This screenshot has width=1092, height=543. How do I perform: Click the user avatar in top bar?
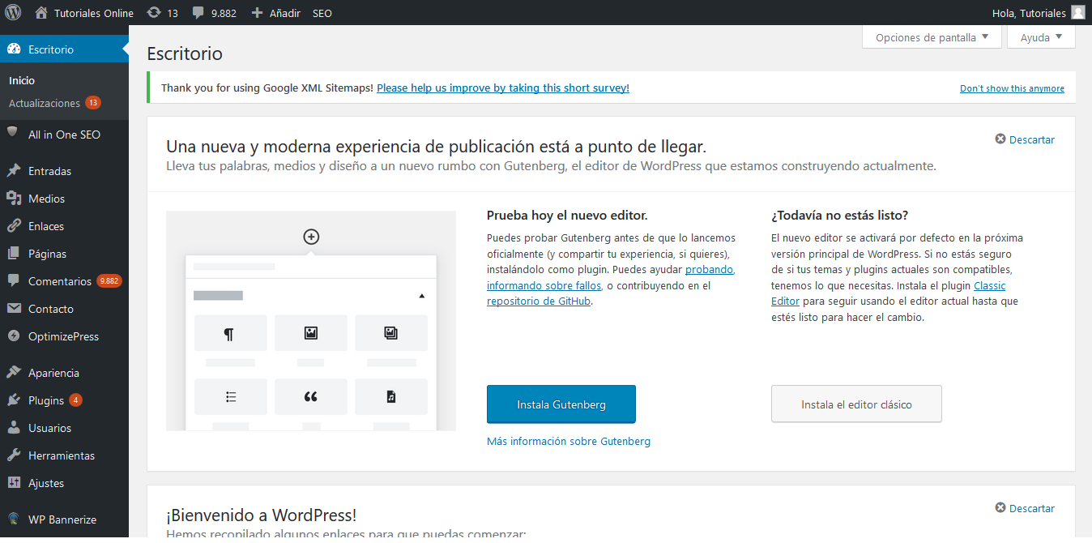coord(1077,13)
